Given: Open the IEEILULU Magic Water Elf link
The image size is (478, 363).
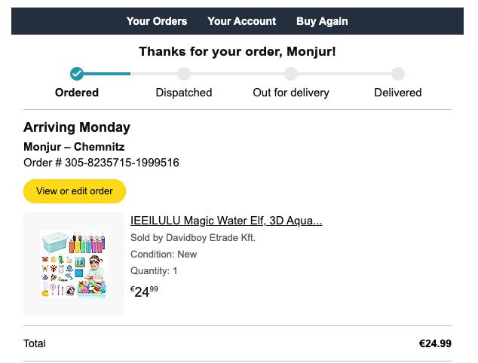Looking at the screenshot, I should [226, 221].
